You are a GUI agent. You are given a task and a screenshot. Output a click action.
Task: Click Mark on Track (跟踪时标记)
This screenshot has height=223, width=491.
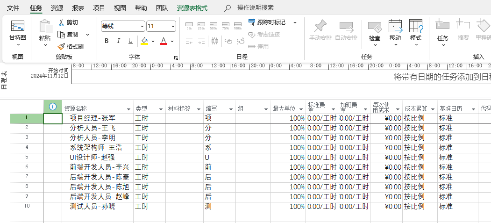point(267,22)
